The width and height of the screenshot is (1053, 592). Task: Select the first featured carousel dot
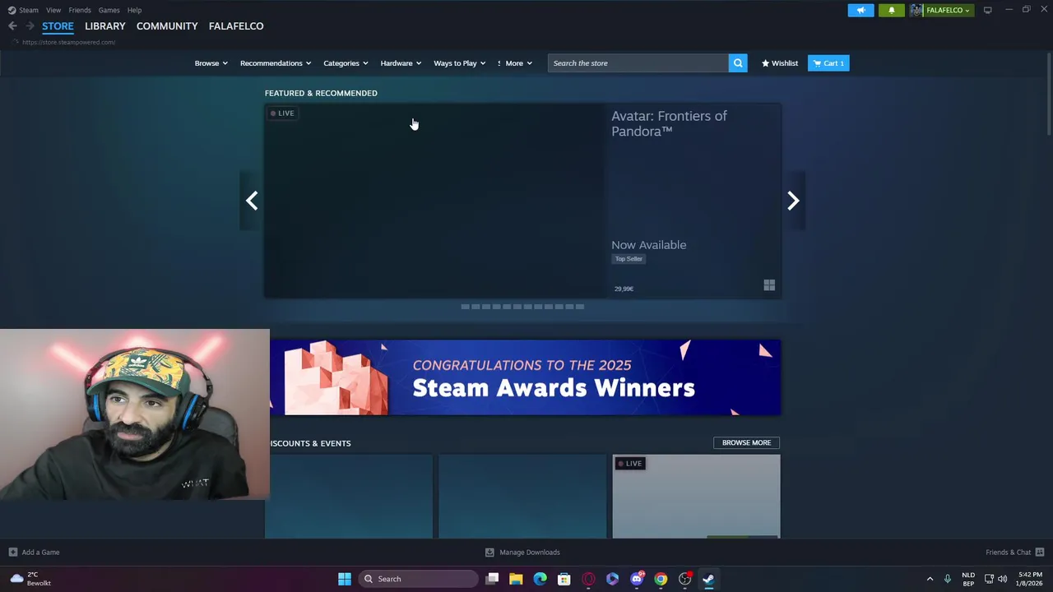(465, 307)
